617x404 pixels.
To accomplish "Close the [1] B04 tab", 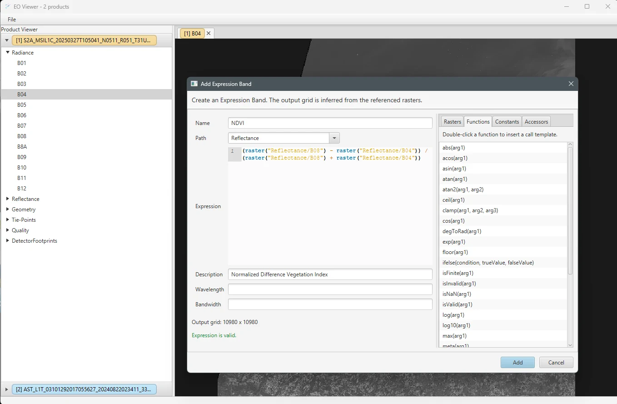I will pyautogui.click(x=209, y=33).
